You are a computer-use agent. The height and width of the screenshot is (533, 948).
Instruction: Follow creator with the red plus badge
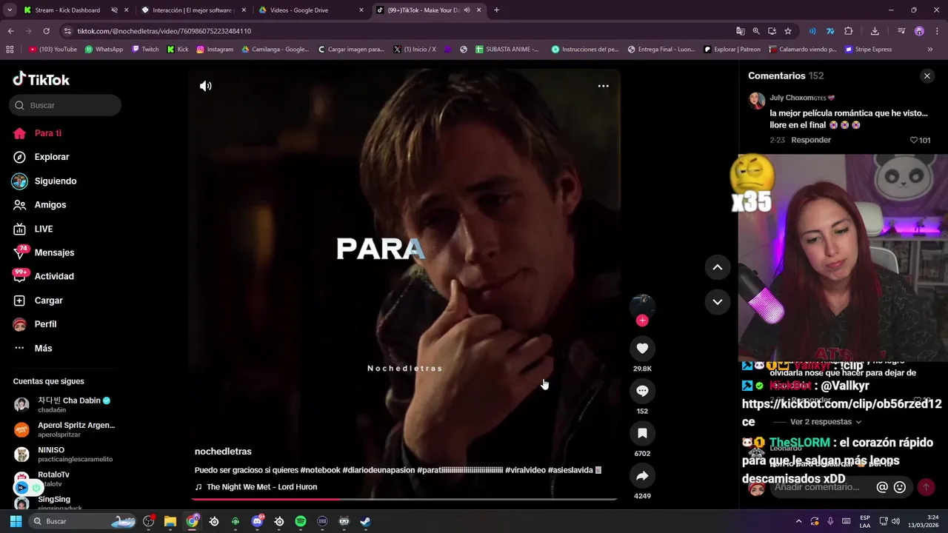click(x=642, y=321)
